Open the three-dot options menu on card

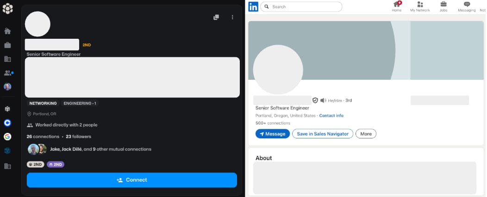coord(232,17)
